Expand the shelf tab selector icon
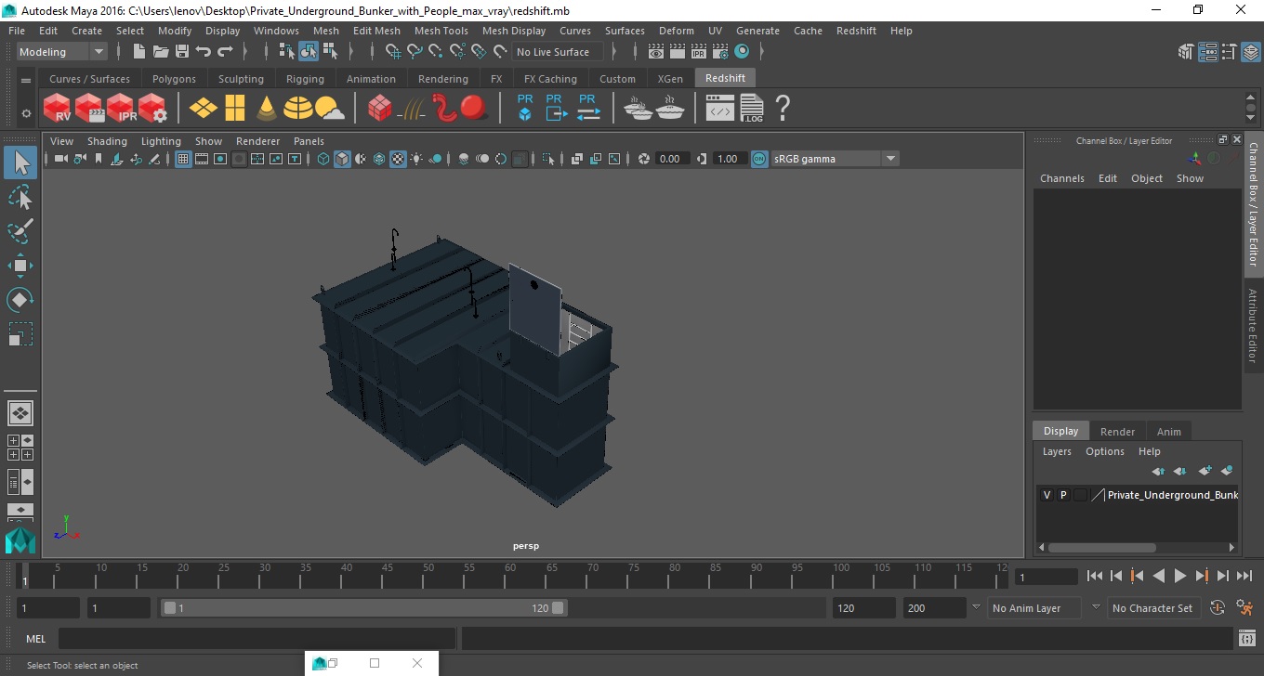The width and height of the screenshot is (1264, 676). 26,81
